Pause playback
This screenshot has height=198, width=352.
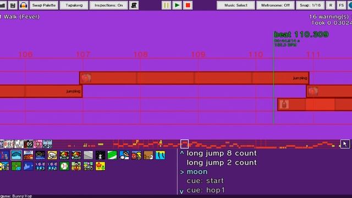[166, 5]
